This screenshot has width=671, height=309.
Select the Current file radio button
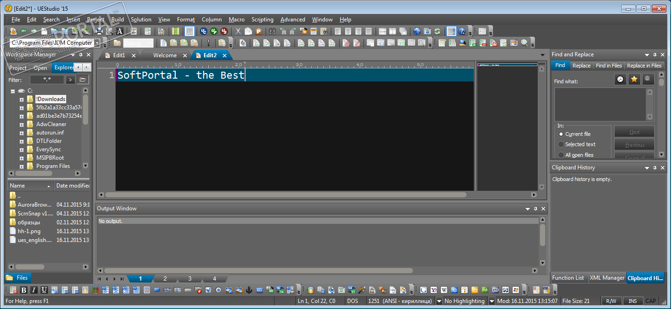[561, 134]
